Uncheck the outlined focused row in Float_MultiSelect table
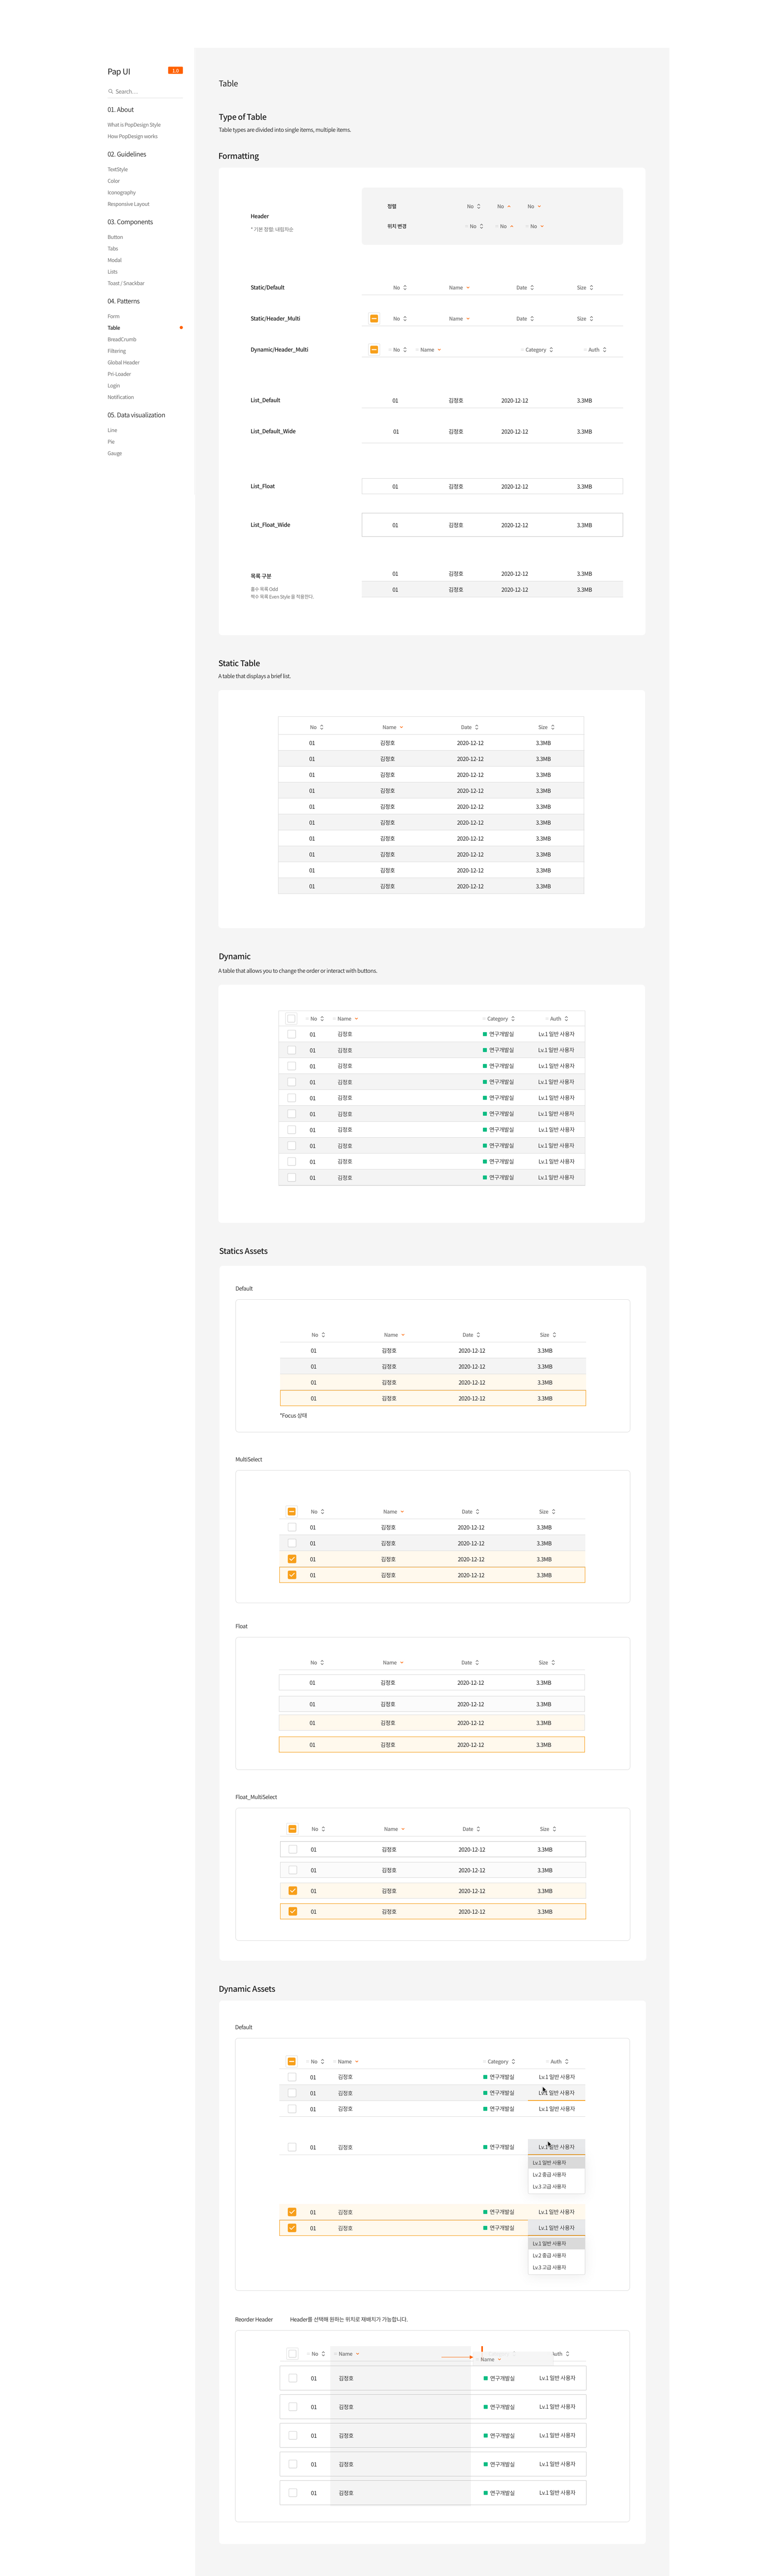765x2576 pixels. click(292, 1911)
